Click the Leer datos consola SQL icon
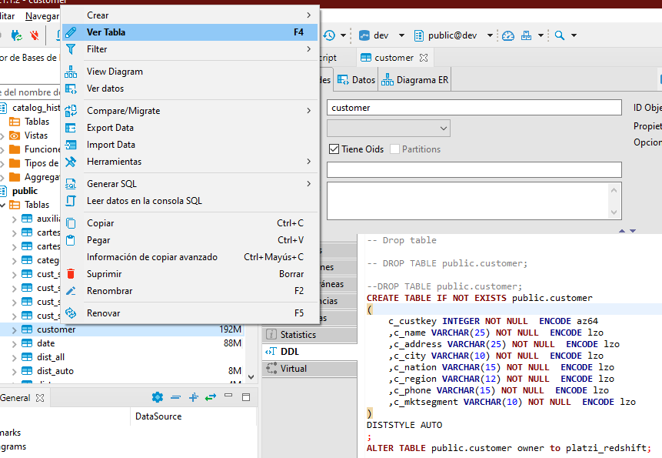This screenshot has height=458, width=662. 71,201
